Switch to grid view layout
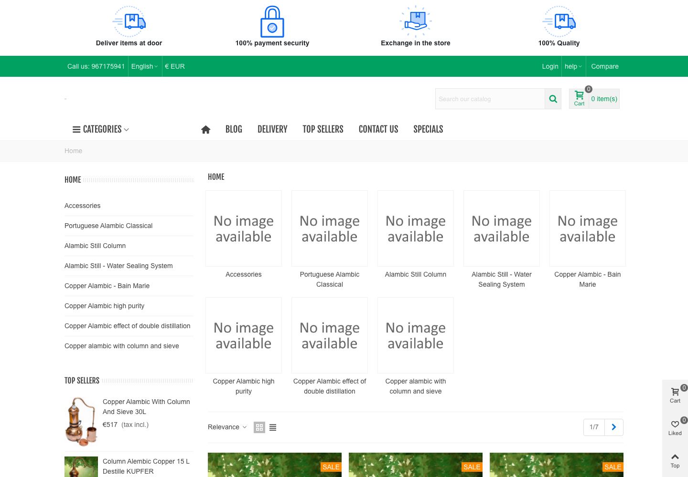The image size is (688, 477). pyautogui.click(x=259, y=427)
